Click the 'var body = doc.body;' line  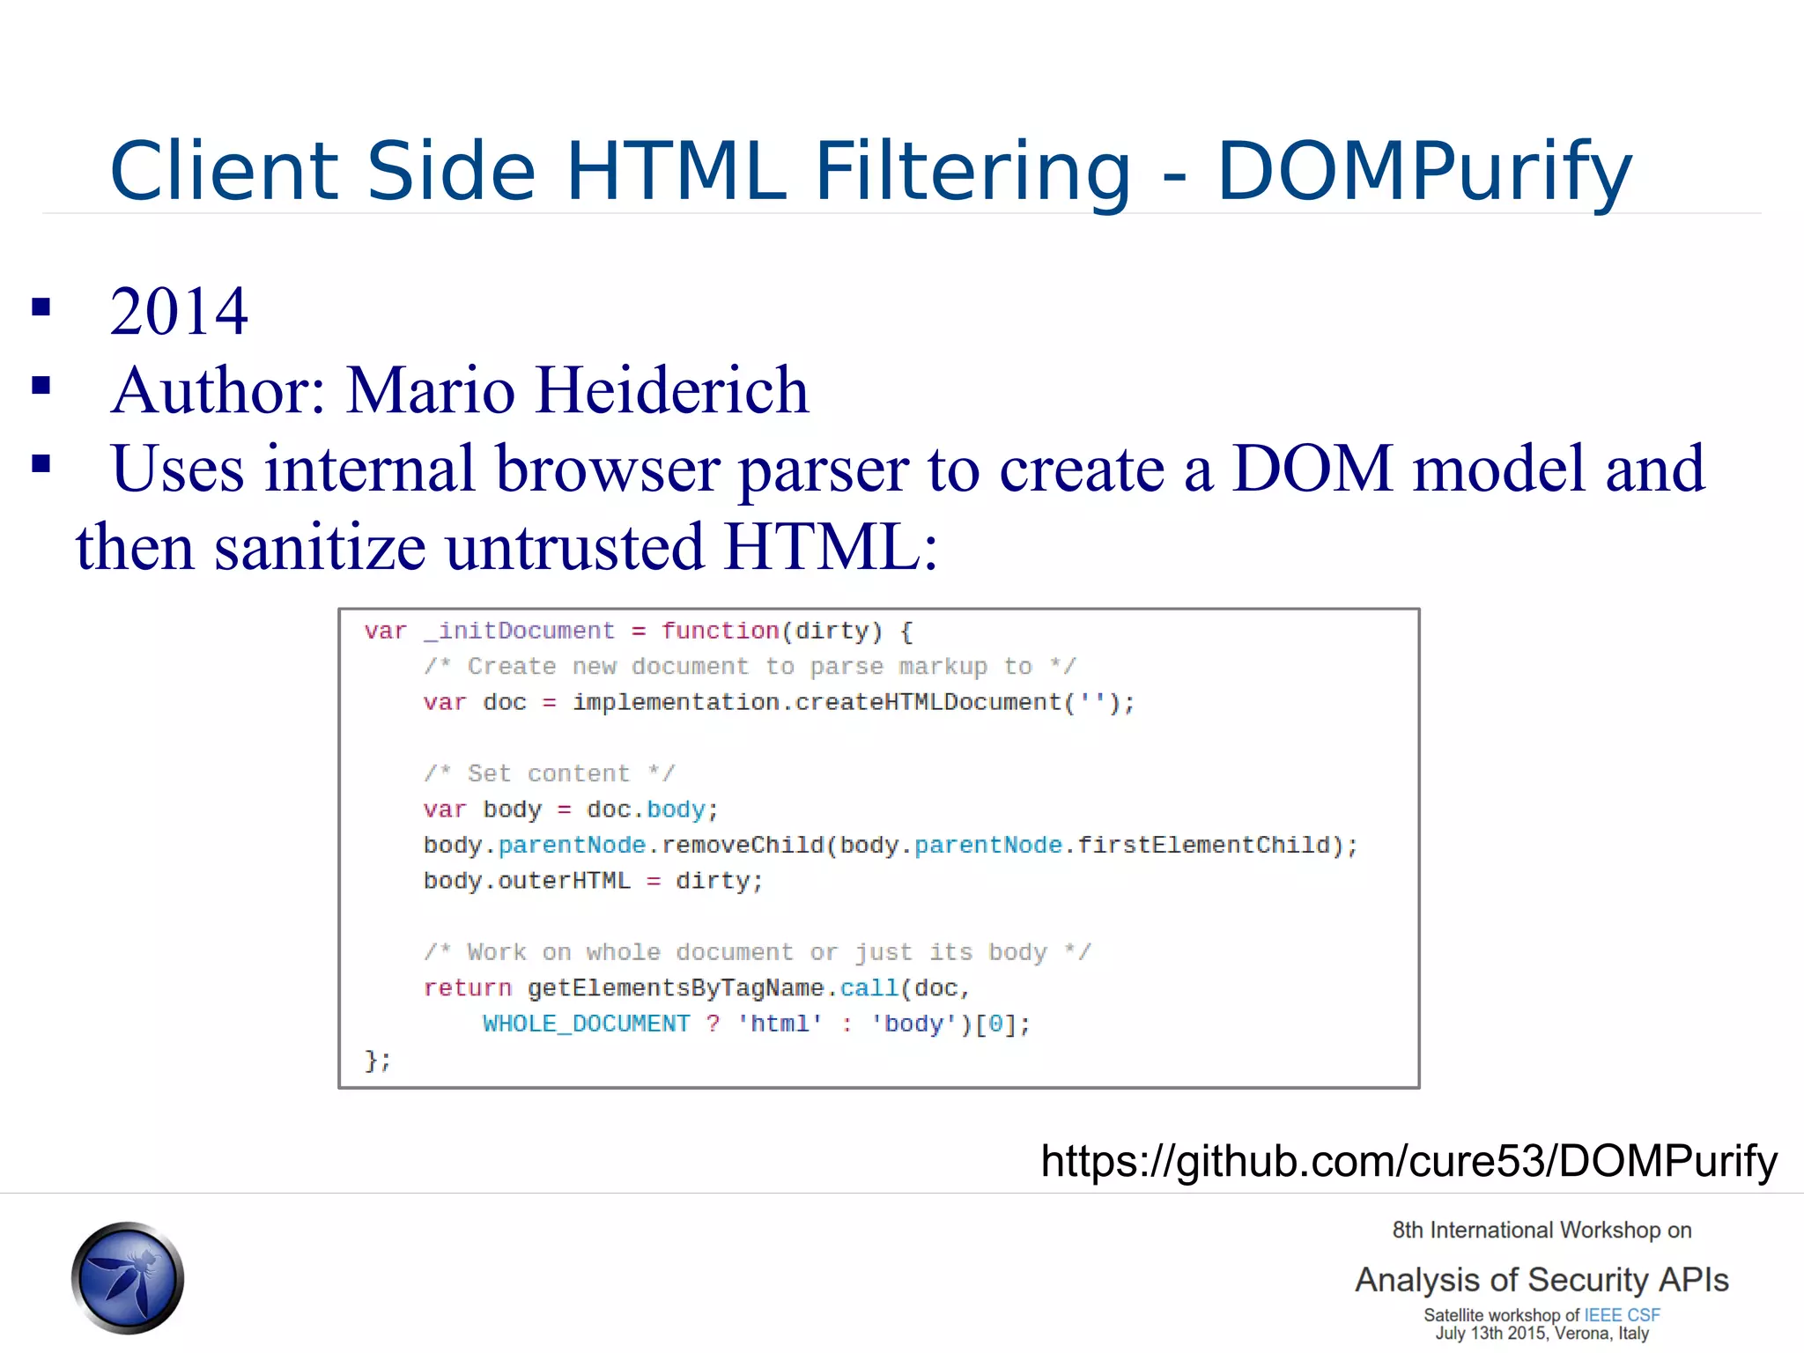coord(571,810)
